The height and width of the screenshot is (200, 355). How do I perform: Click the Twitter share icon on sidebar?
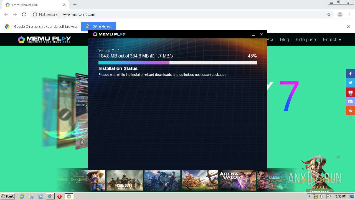(x=350, y=83)
